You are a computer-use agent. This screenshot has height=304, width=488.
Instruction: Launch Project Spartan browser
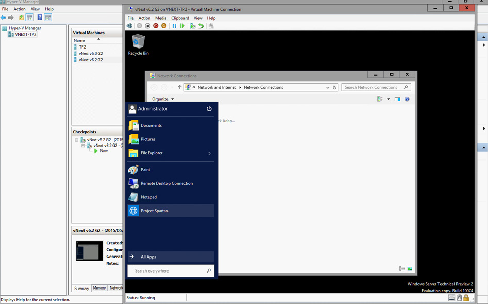(x=171, y=211)
